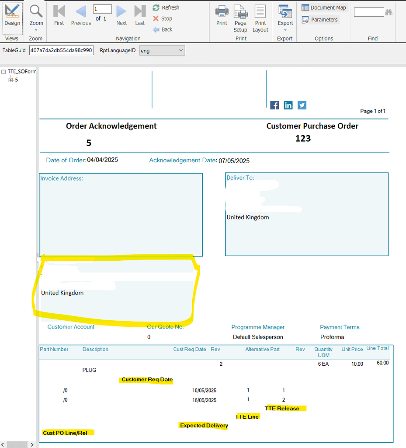The height and width of the screenshot is (448, 406).
Task: Click the Refresh report icon
Action: click(156, 7)
